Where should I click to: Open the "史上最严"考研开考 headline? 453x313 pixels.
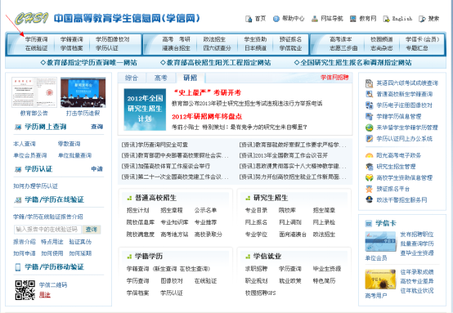pos(207,93)
